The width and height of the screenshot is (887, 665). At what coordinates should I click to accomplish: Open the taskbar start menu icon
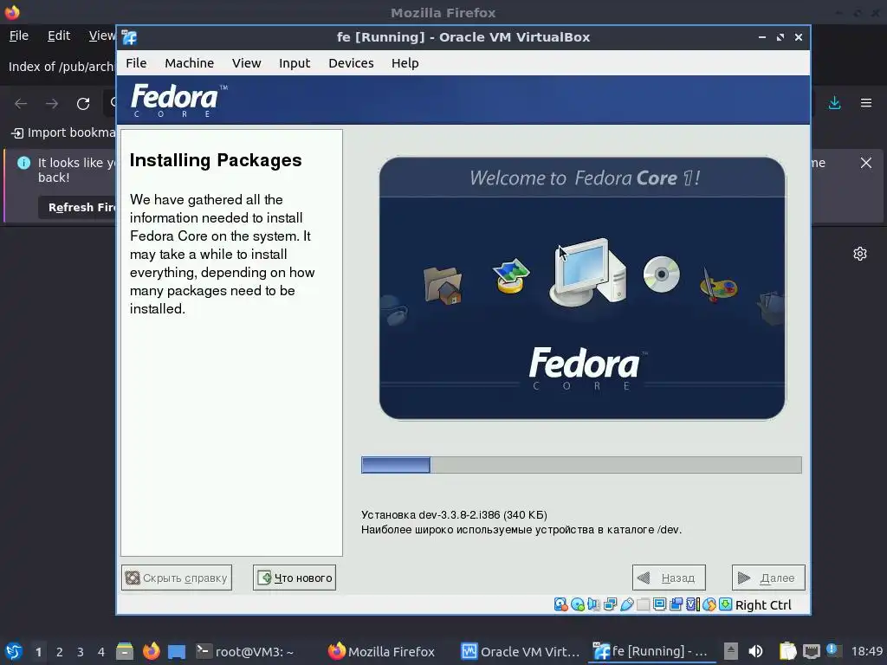pyautogui.click(x=14, y=651)
